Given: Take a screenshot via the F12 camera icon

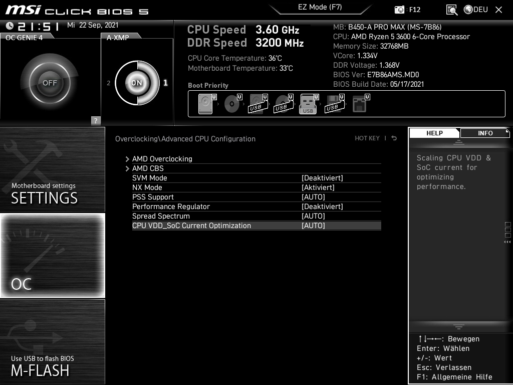Looking at the screenshot, I should point(399,9).
